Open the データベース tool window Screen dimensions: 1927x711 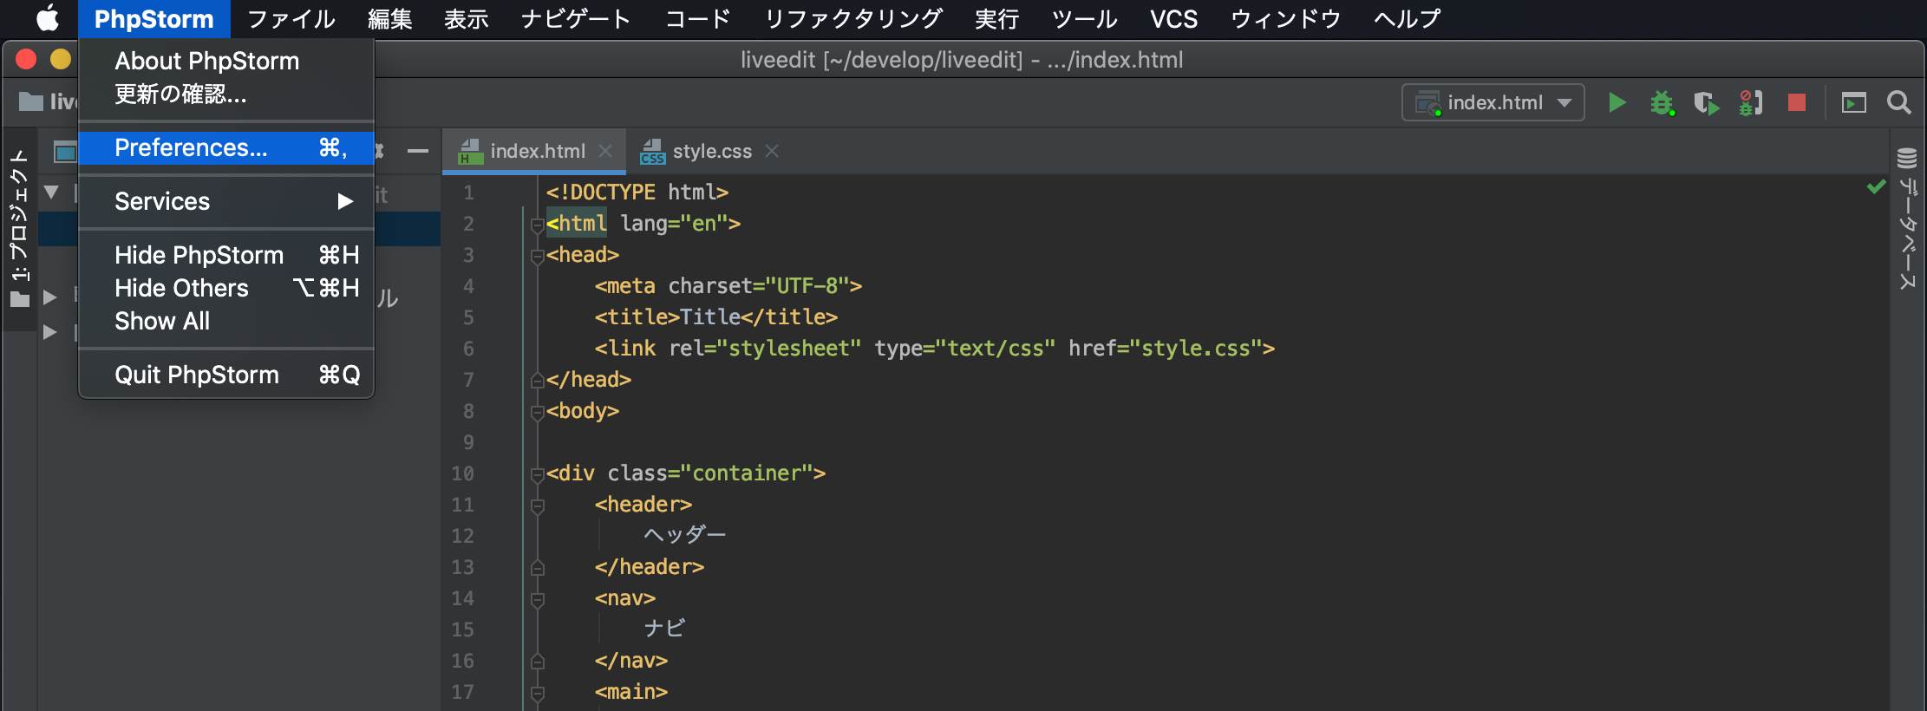coord(1907,219)
